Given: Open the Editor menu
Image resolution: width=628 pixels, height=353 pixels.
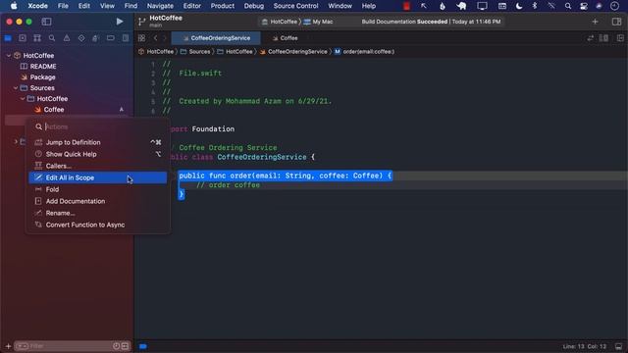Looking at the screenshot, I should [192, 6].
